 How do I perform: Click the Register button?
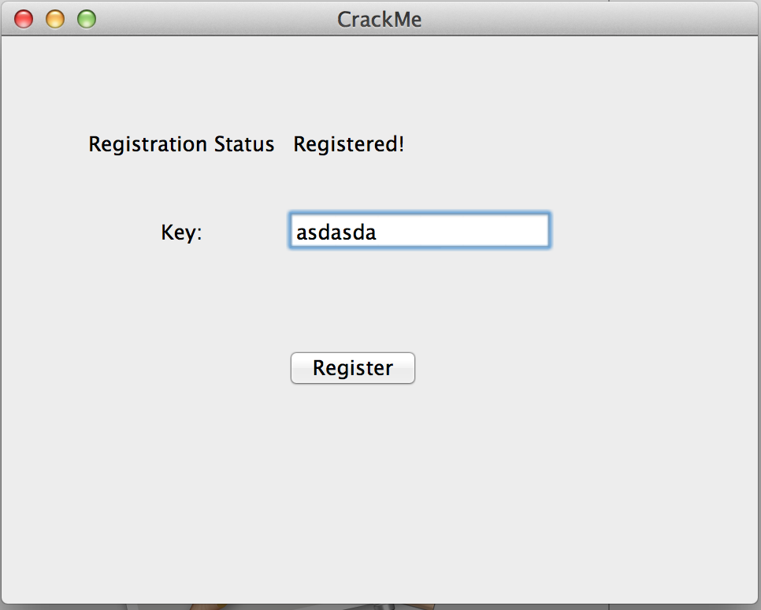point(353,368)
